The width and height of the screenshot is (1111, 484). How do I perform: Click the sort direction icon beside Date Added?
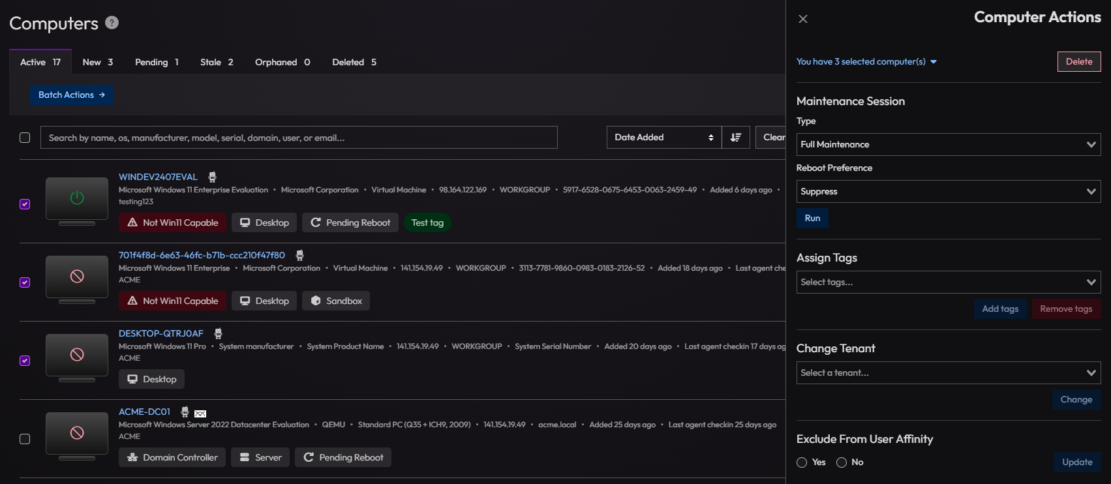[736, 137]
